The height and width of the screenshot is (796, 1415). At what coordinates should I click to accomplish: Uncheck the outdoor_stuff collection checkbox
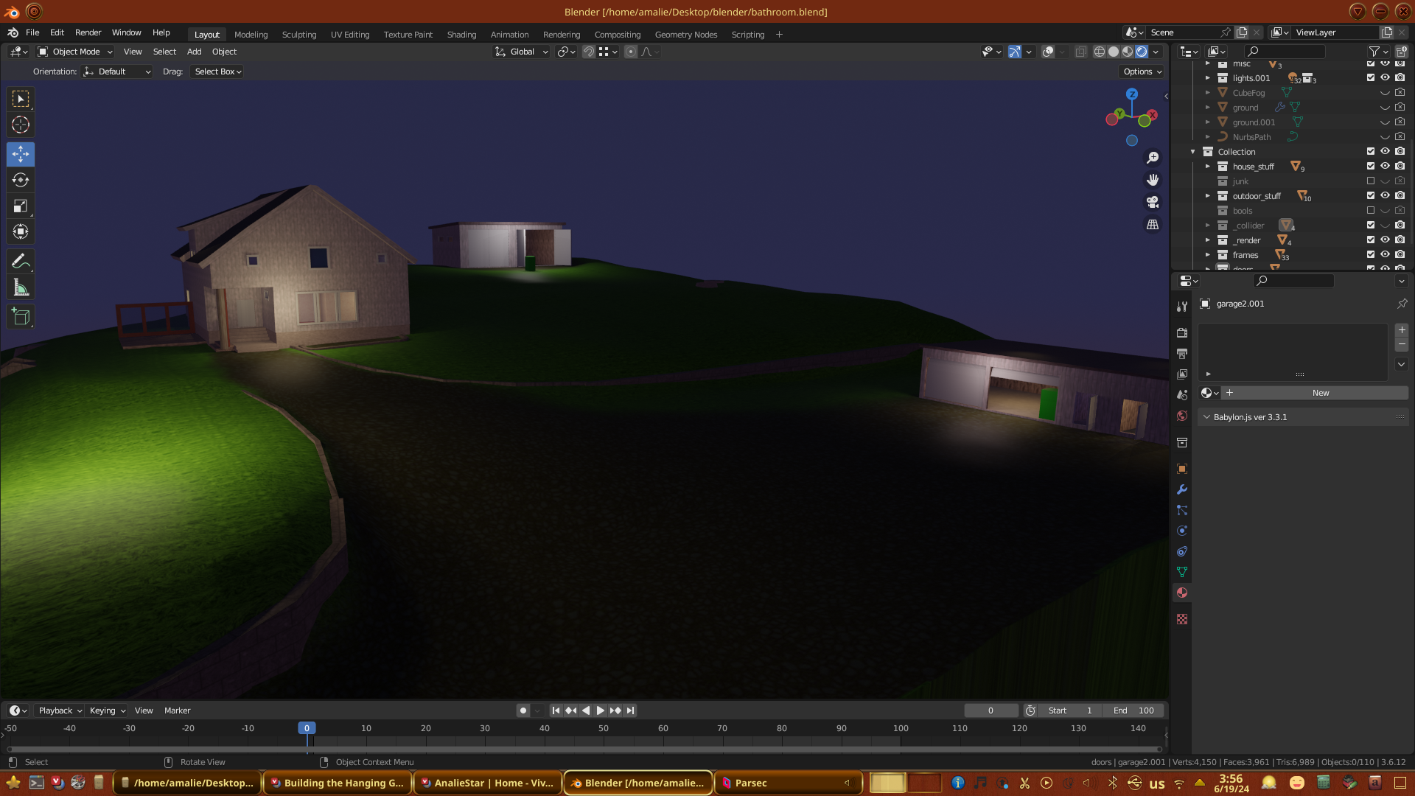coord(1371,196)
